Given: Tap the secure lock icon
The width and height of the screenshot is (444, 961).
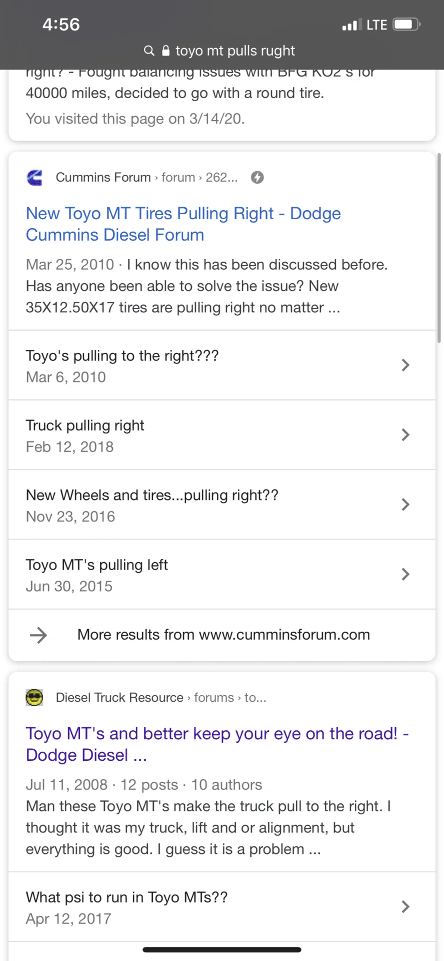Looking at the screenshot, I should [x=166, y=51].
